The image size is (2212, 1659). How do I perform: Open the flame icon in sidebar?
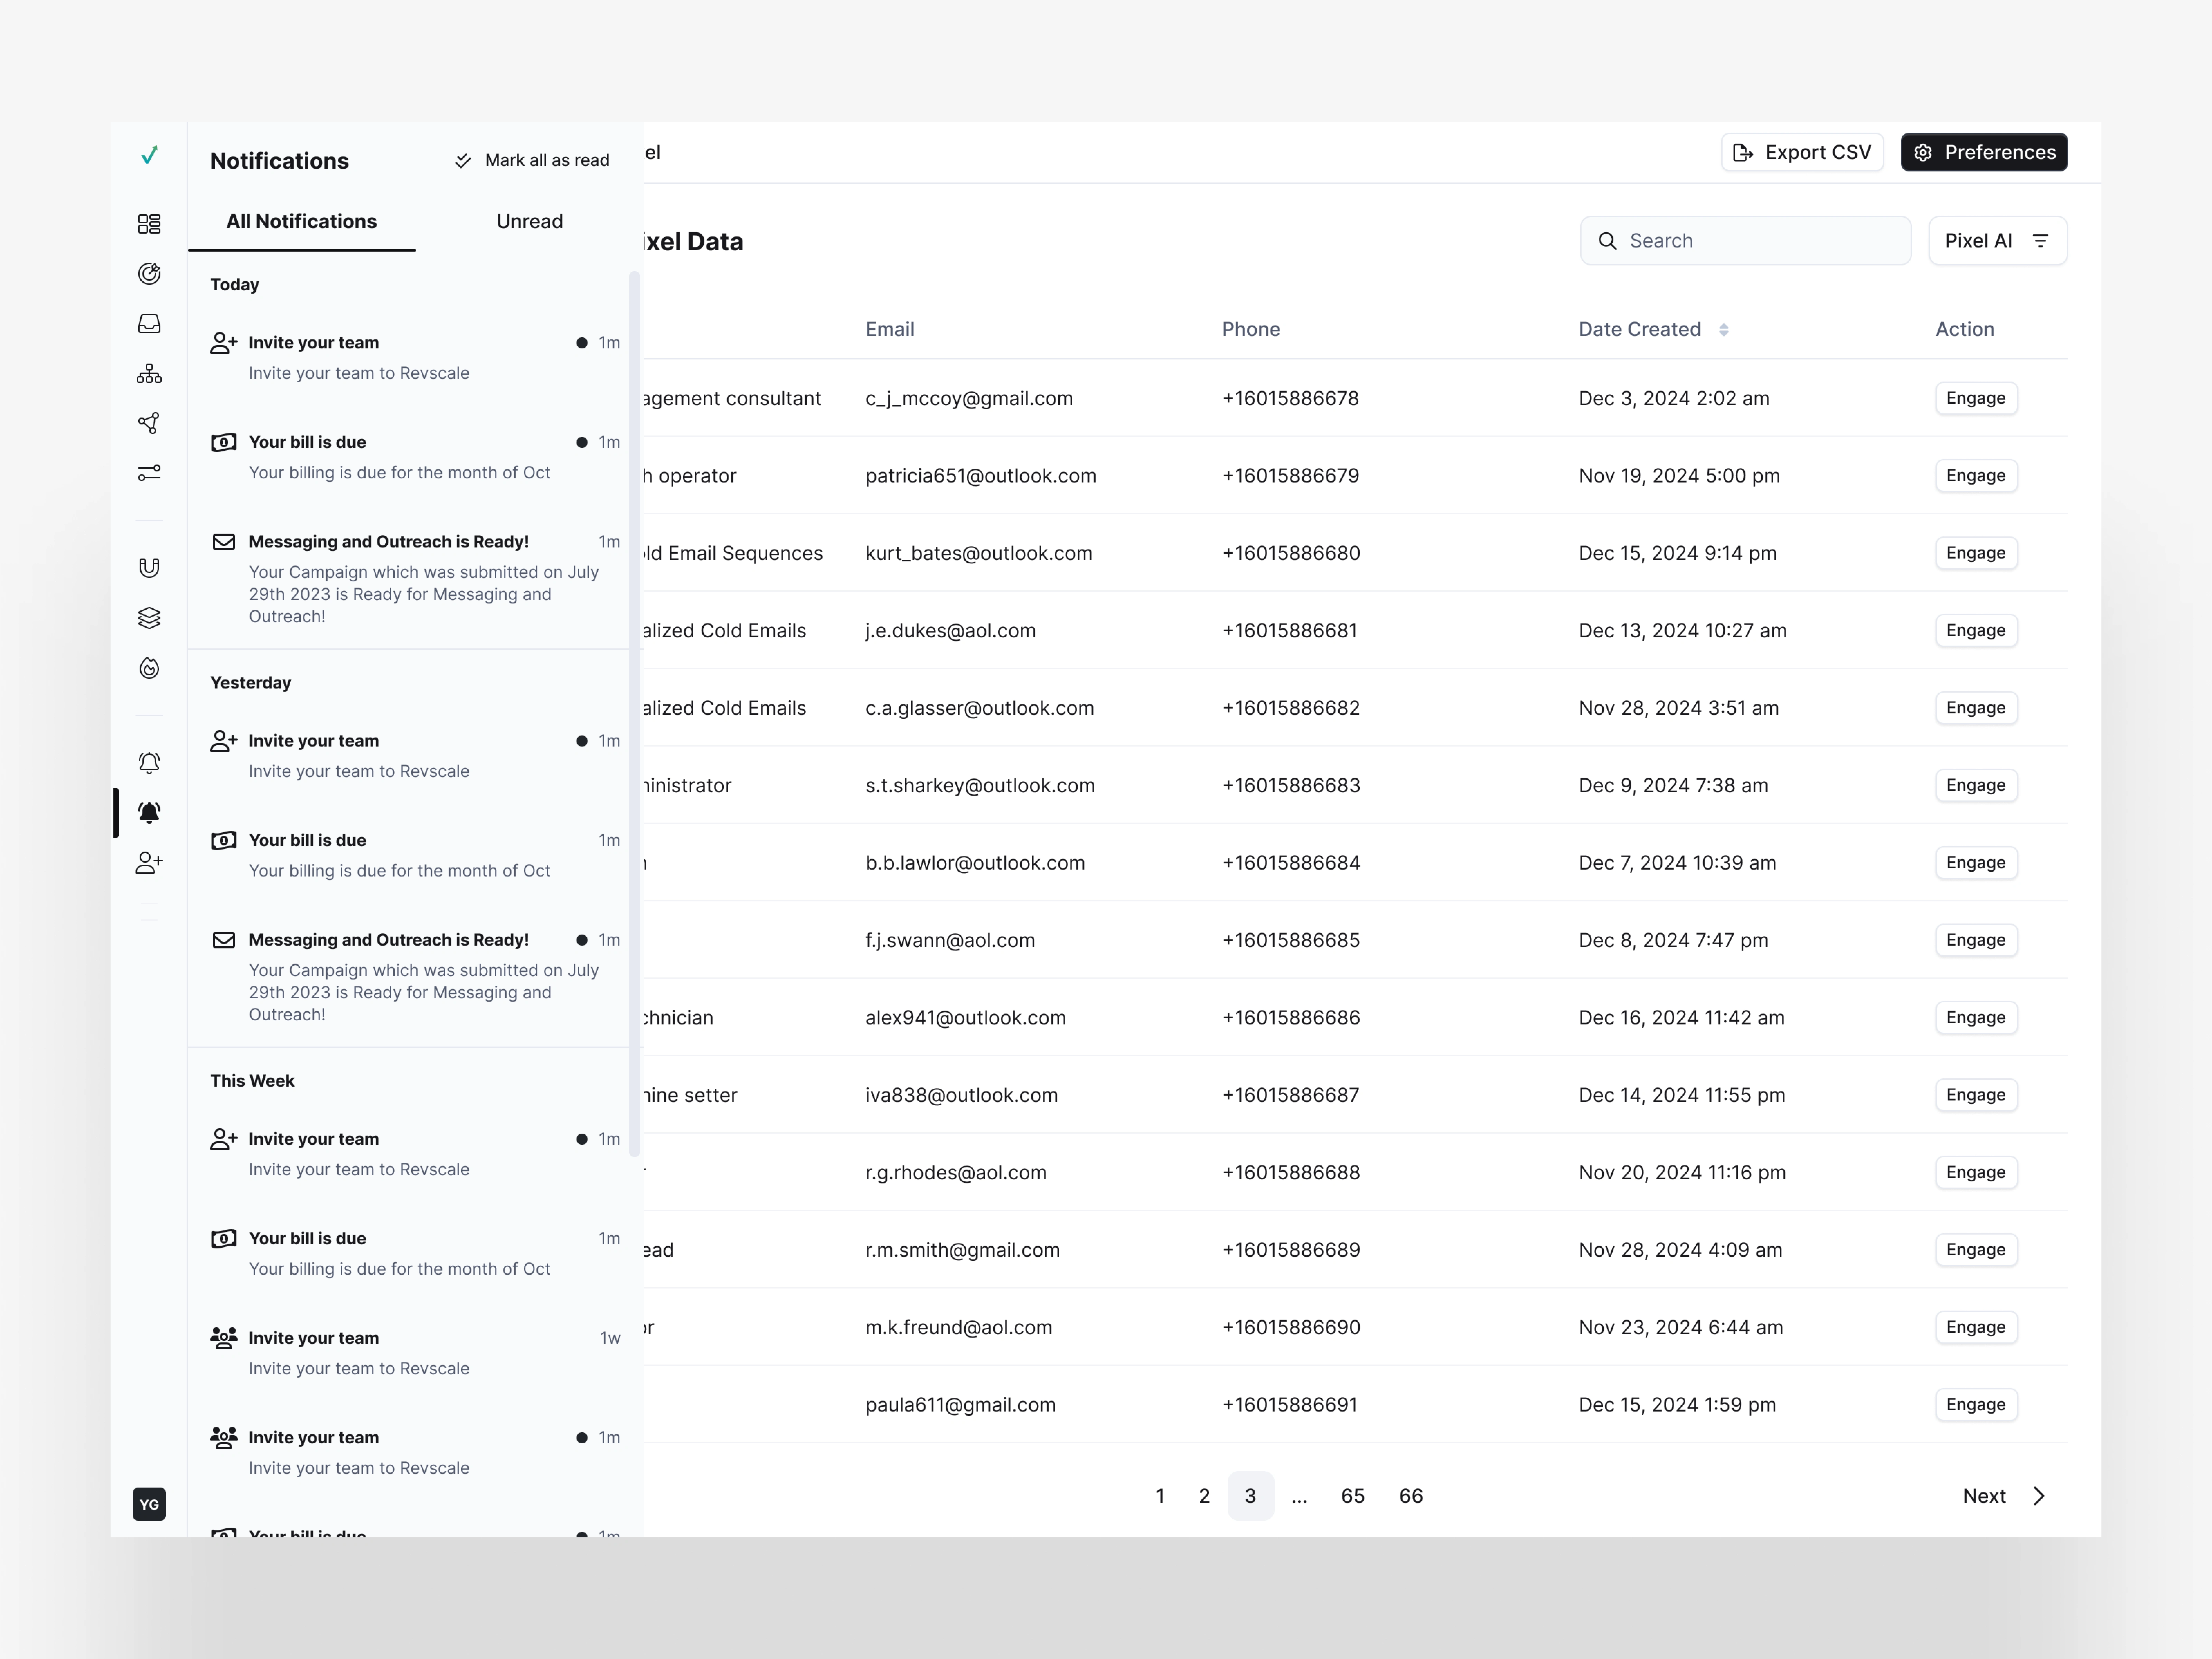coord(149,668)
